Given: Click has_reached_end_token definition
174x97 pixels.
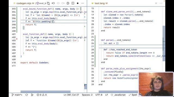Looking at the screenshot, I should [124, 50].
